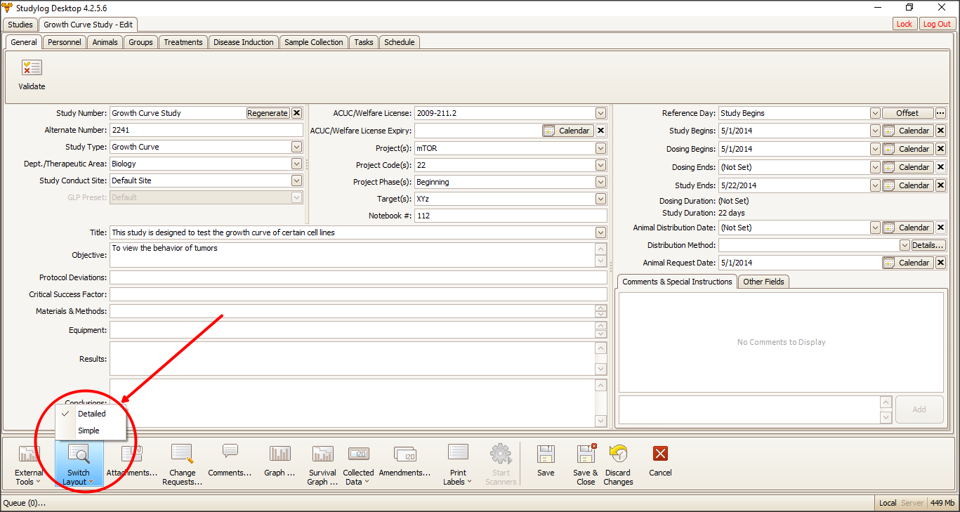Open the Amendments toolbar icon
Screen dimensions: 960x512
[x=405, y=454]
